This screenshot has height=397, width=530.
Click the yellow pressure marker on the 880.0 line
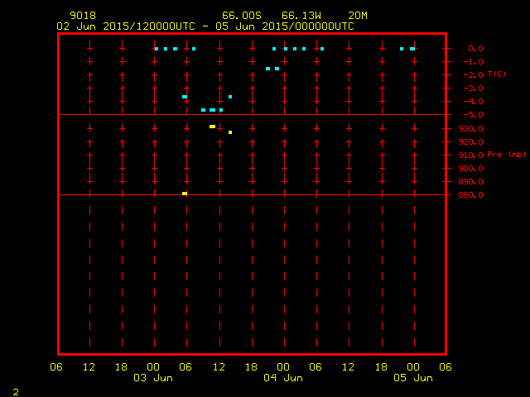click(185, 194)
